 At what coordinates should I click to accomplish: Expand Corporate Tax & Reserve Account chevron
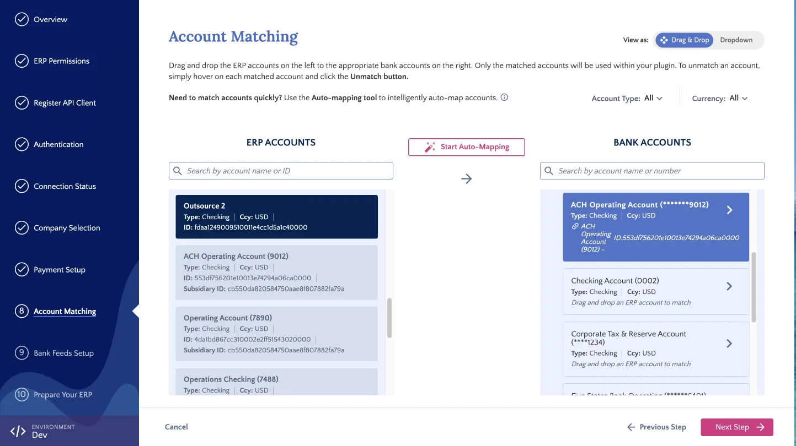tap(729, 344)
